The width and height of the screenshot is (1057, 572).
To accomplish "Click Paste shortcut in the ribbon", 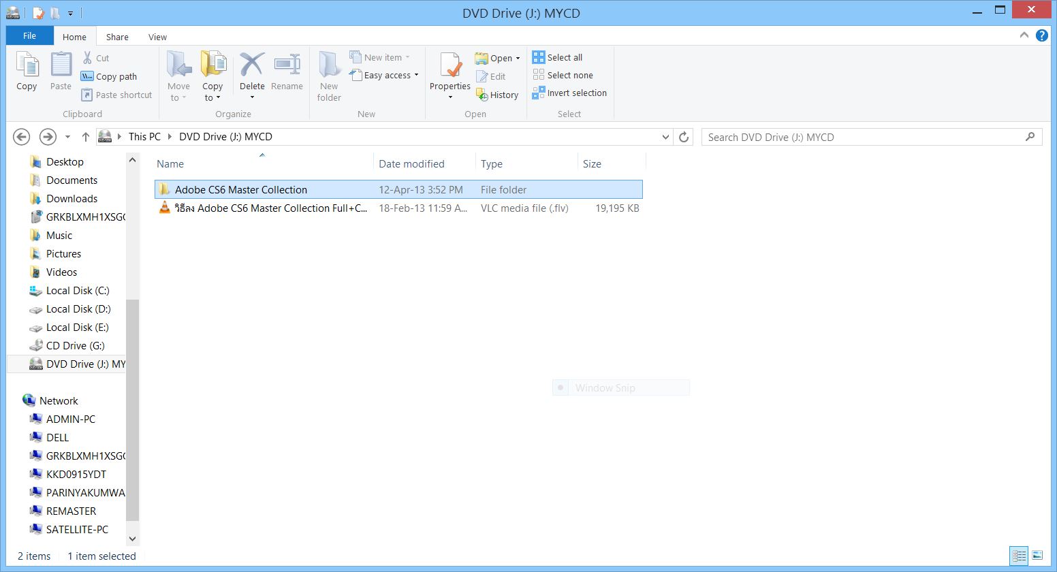I will (x=116, y=95).
